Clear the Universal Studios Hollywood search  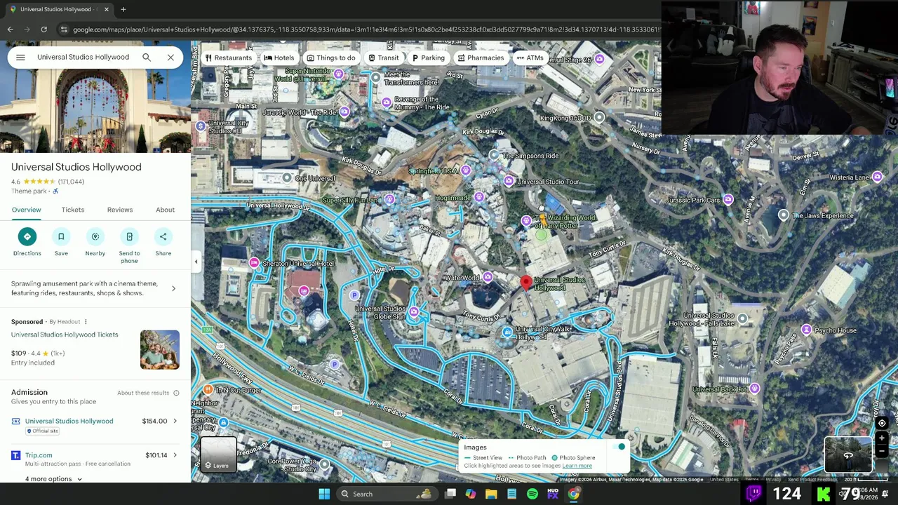(170, 58)
